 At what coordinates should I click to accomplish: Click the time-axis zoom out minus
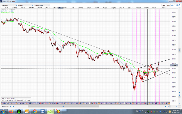coord(168,106)
